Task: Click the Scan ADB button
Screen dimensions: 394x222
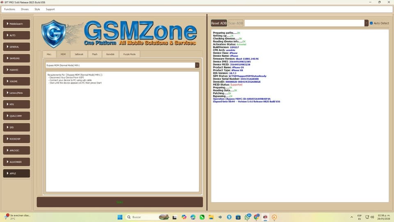Action: tap(236, 23)
